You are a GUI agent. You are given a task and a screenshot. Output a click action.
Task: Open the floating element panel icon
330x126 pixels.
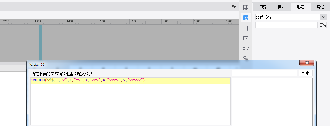246,28
